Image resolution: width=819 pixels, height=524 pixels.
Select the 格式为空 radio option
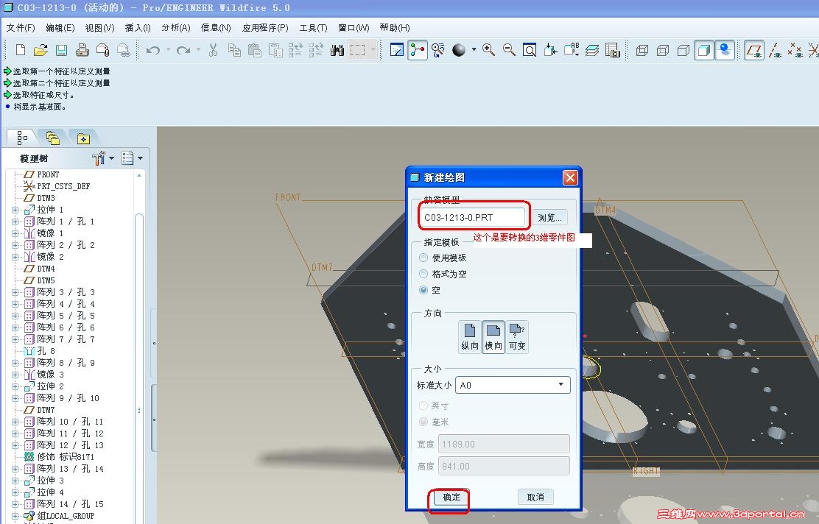coord(423,274)
